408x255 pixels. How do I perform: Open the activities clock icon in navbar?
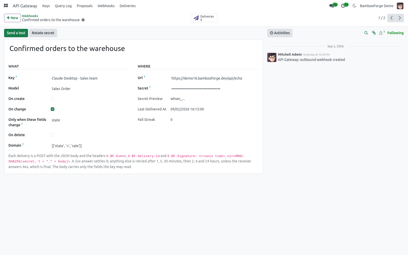click(343, 6)
